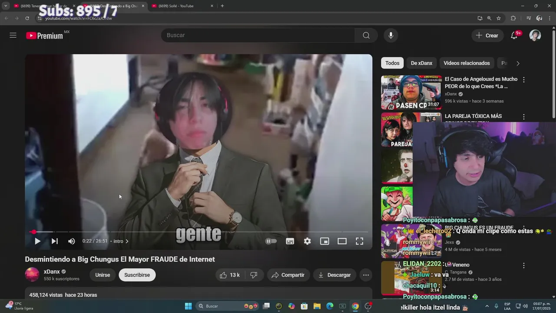Viewport: 556px width, 313px height.
Task: Open El Caso de Angelouxd title
Action: pos(481,83)
